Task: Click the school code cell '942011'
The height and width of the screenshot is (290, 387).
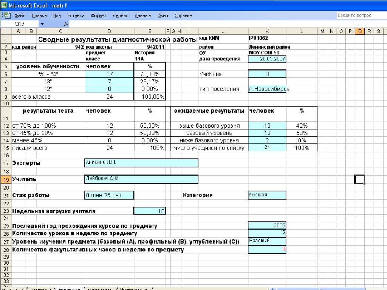Action: tap(150, 47)
